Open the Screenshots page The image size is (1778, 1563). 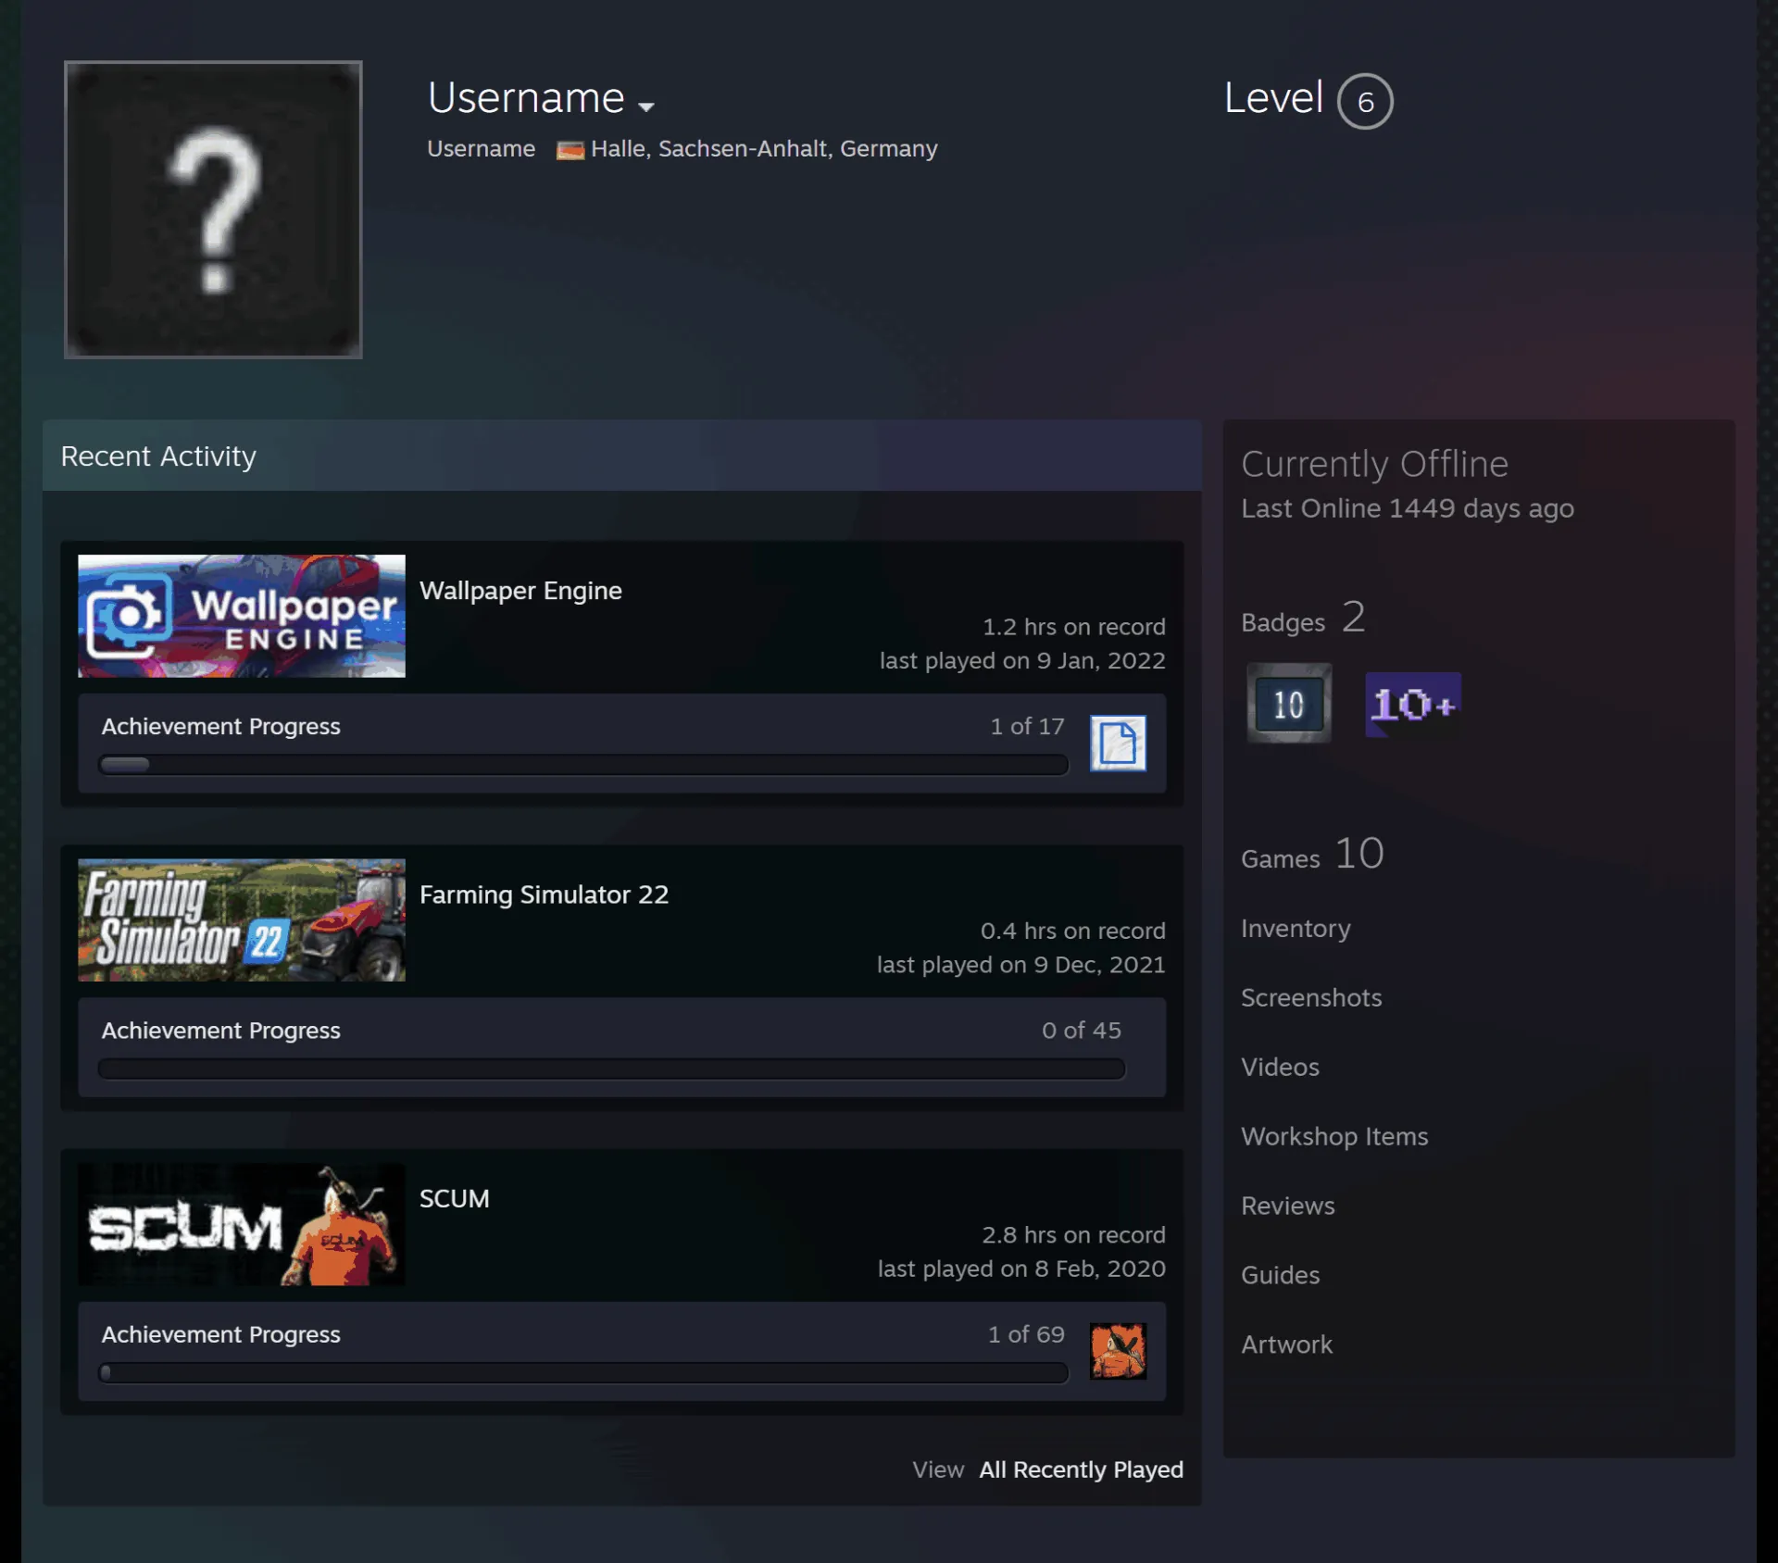coord(1311,997)
